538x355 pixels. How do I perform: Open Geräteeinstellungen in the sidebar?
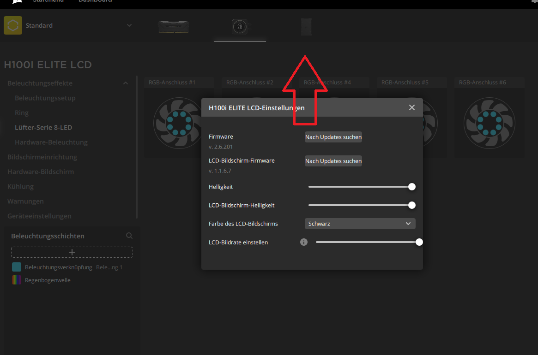(39, 216)
